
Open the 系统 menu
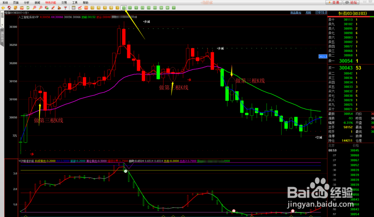5,3
